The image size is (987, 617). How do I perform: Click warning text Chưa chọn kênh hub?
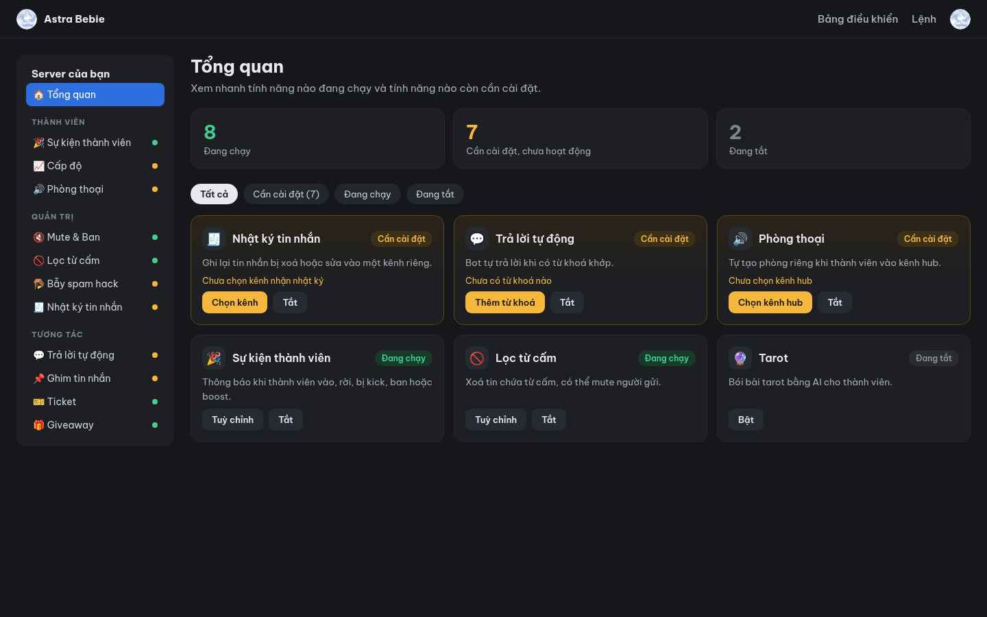pyautogui.click(x=770, y=280)
